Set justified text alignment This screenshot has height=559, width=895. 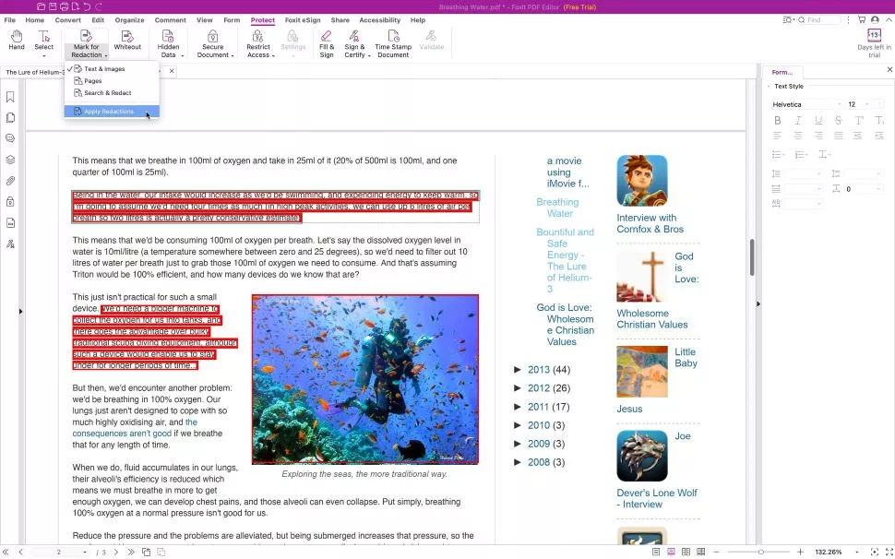[838, 136]
